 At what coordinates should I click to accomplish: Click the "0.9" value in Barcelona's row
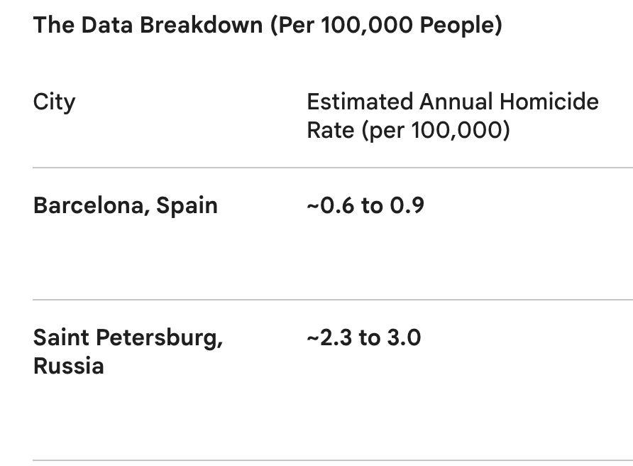[407, 205]
